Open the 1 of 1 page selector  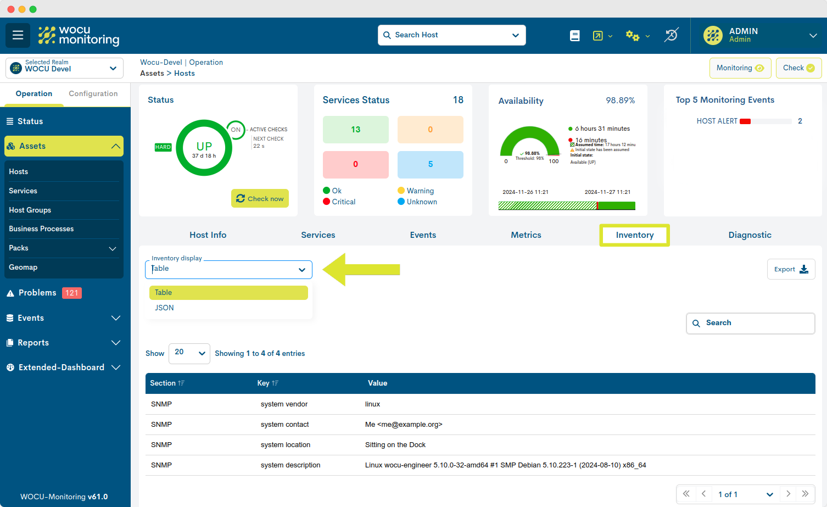coord(746,494)
